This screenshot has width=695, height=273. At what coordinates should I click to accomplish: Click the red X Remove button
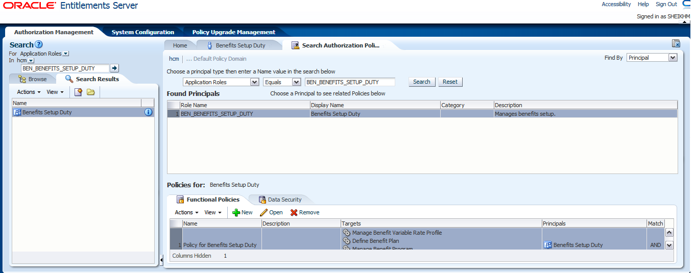tap(305, 212)
